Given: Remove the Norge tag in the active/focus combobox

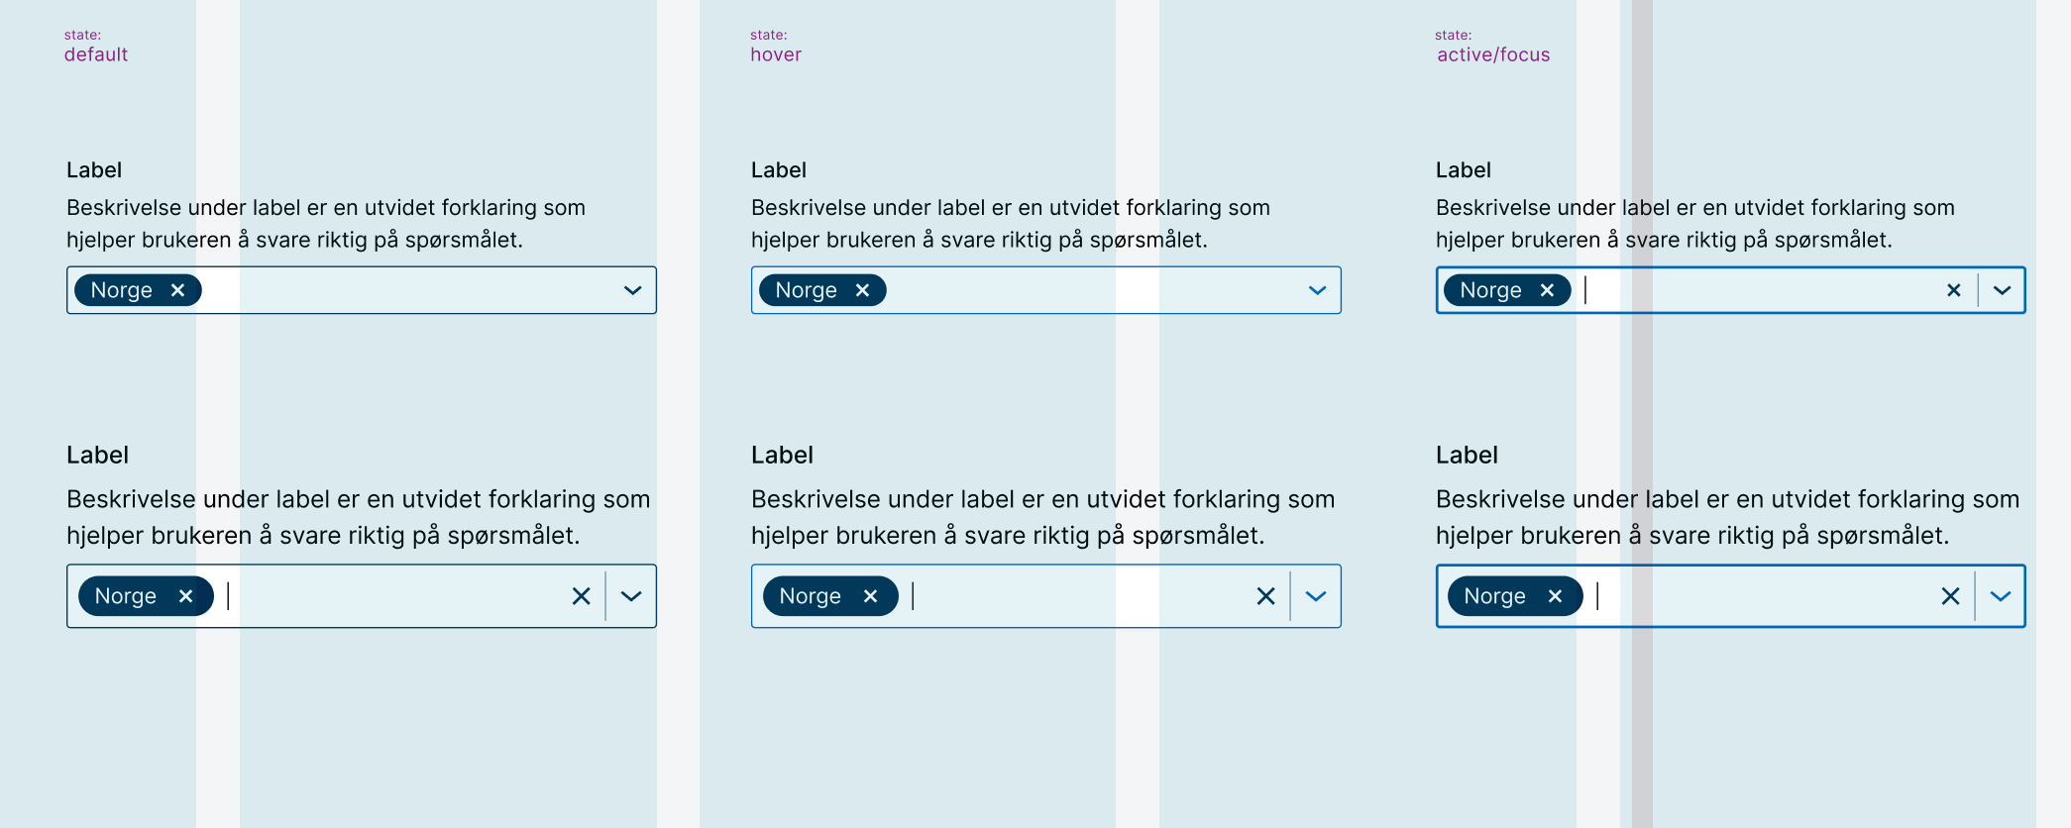Looking at the screenshot, I should click(1548, 289).
